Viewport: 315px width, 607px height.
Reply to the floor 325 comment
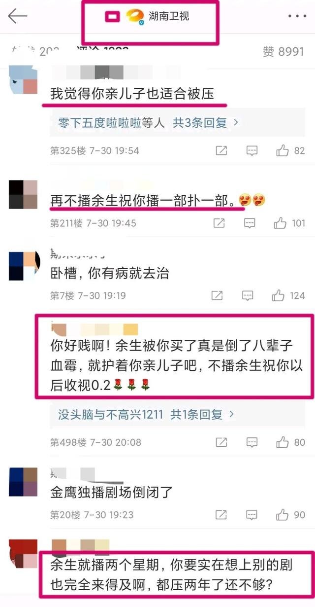pos(252,150)
